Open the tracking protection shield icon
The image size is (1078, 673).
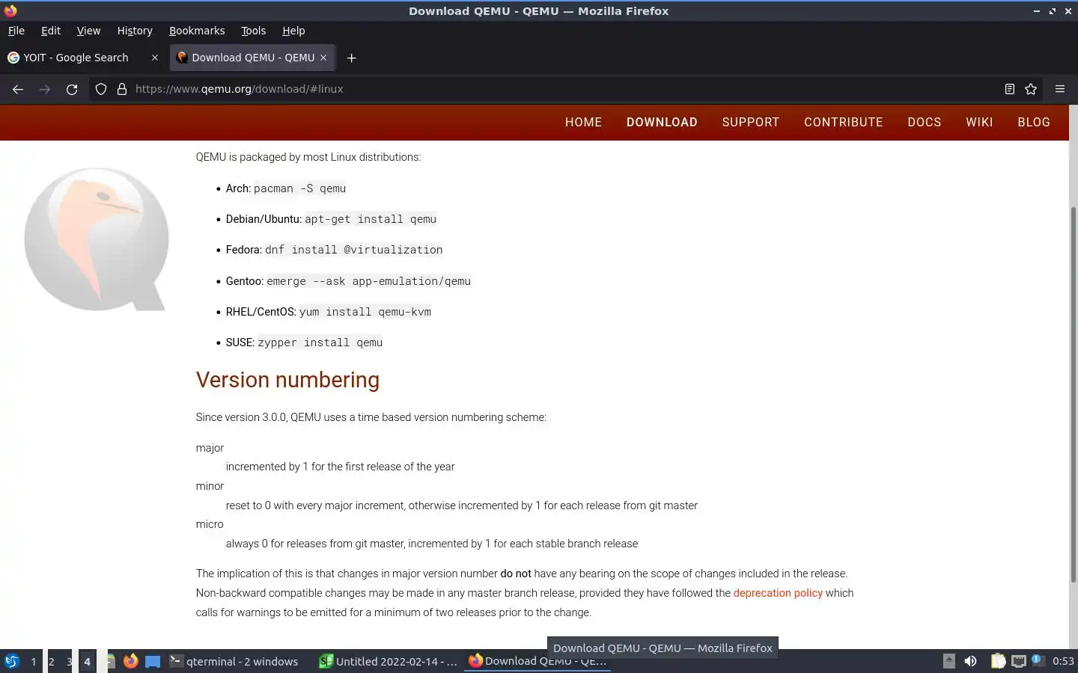click(101, 89)
